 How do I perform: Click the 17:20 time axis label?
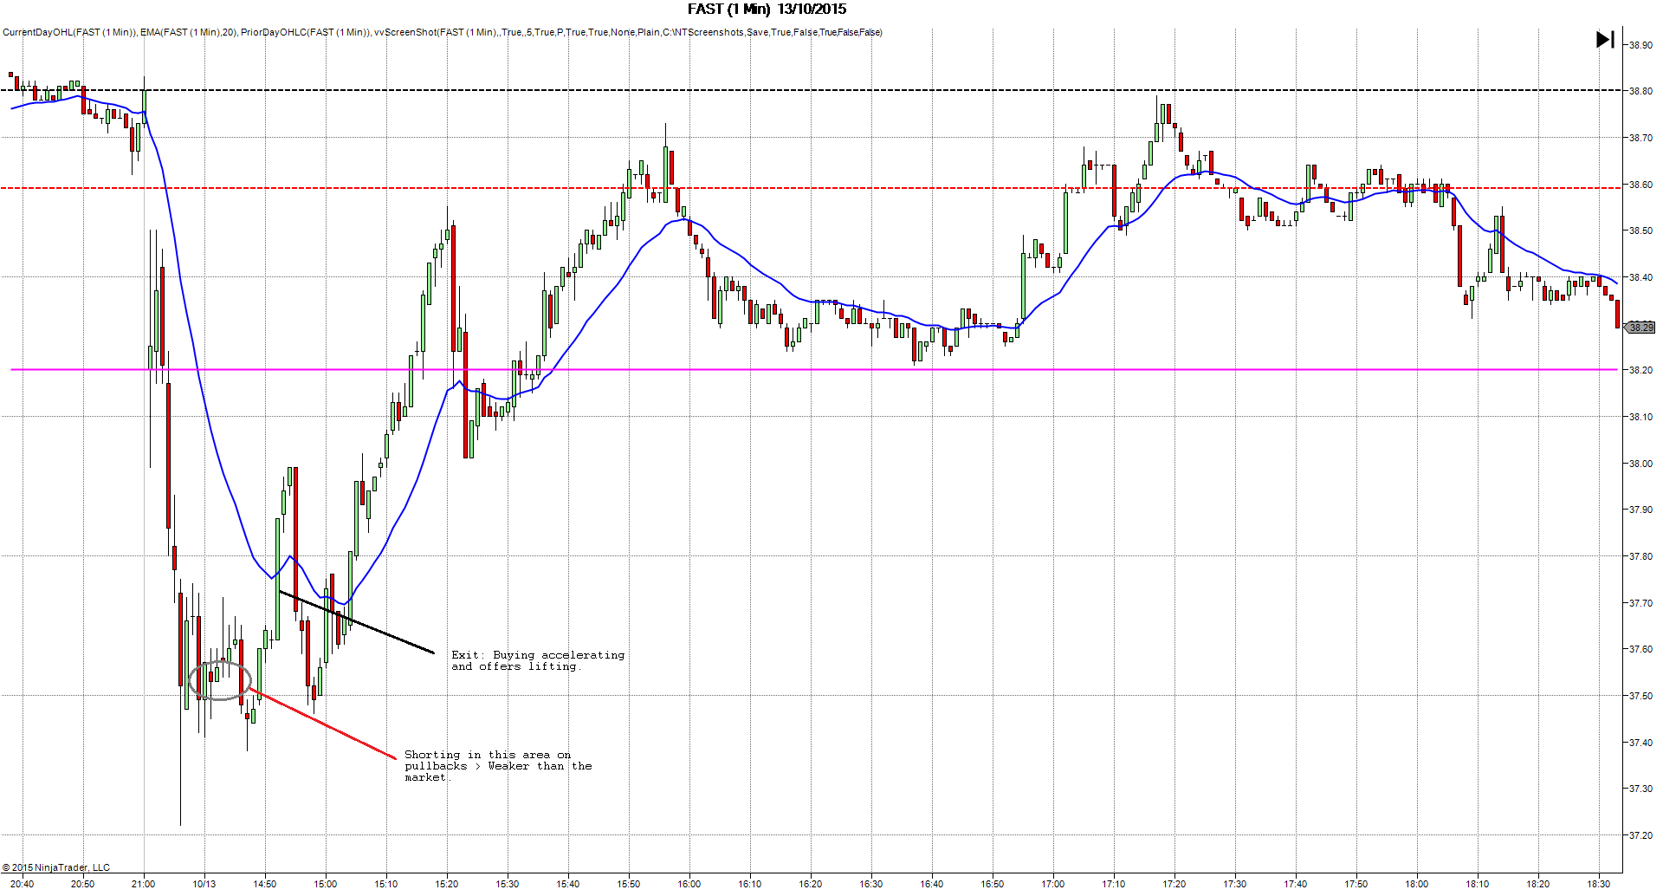[1174, 885]
